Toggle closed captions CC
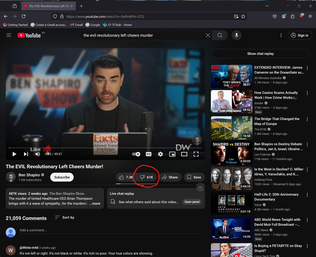This screenshot has height=257, width=316. 149,154
